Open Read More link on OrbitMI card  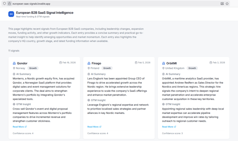coord(169,127)
